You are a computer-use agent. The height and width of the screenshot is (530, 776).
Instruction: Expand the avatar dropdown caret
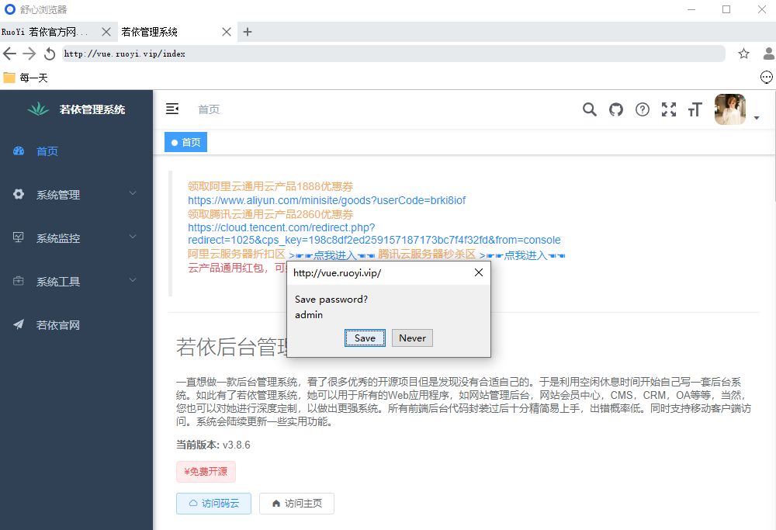click(x=756, y=118)
